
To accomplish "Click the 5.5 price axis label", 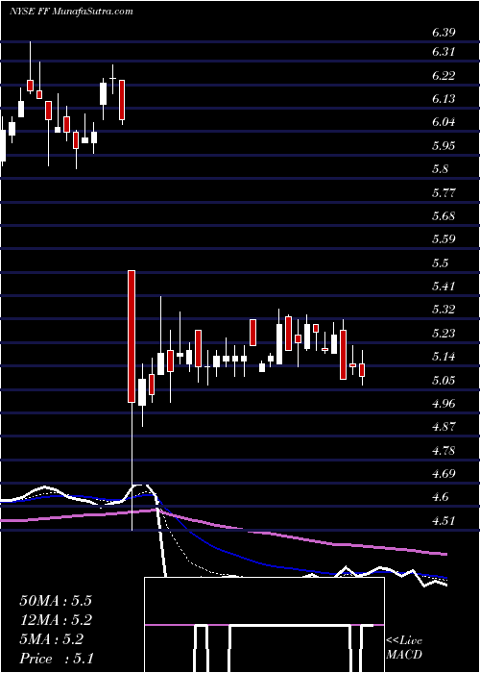I will (x=440, y=262).
